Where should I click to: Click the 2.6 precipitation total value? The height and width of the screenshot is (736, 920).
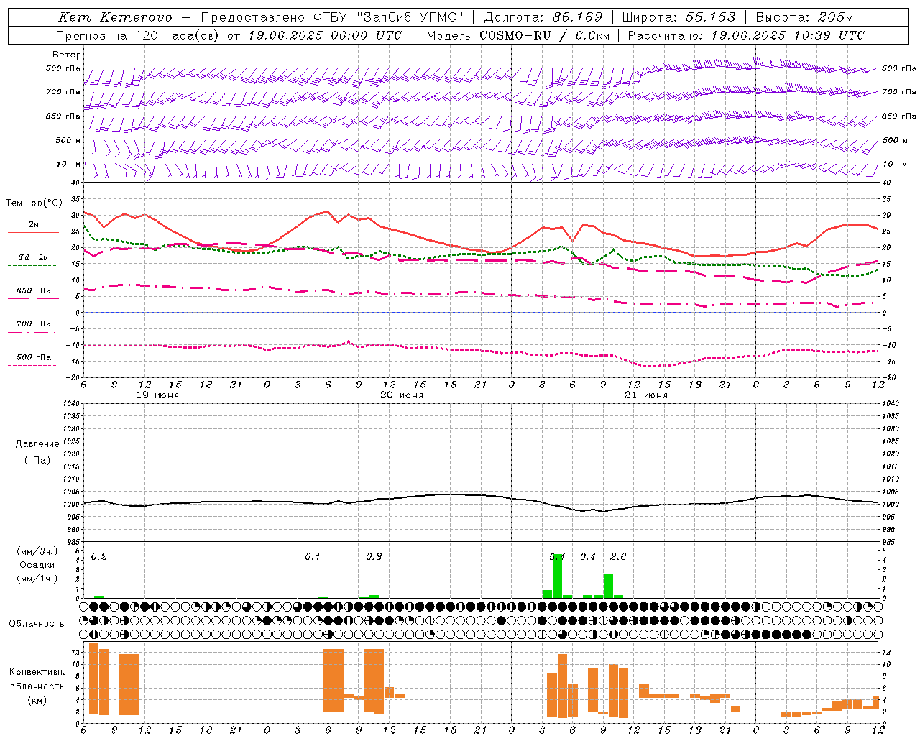click(618, 557)
